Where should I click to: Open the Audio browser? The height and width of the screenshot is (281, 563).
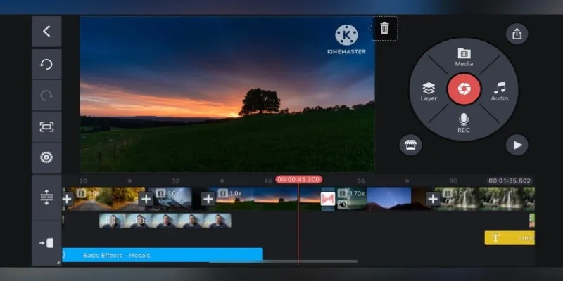click(x=500, y=92)
